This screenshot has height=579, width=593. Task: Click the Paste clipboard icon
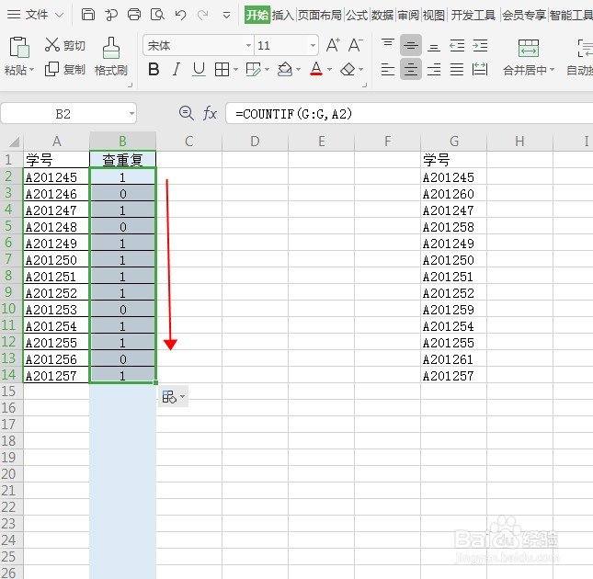(x=19, y=47)
